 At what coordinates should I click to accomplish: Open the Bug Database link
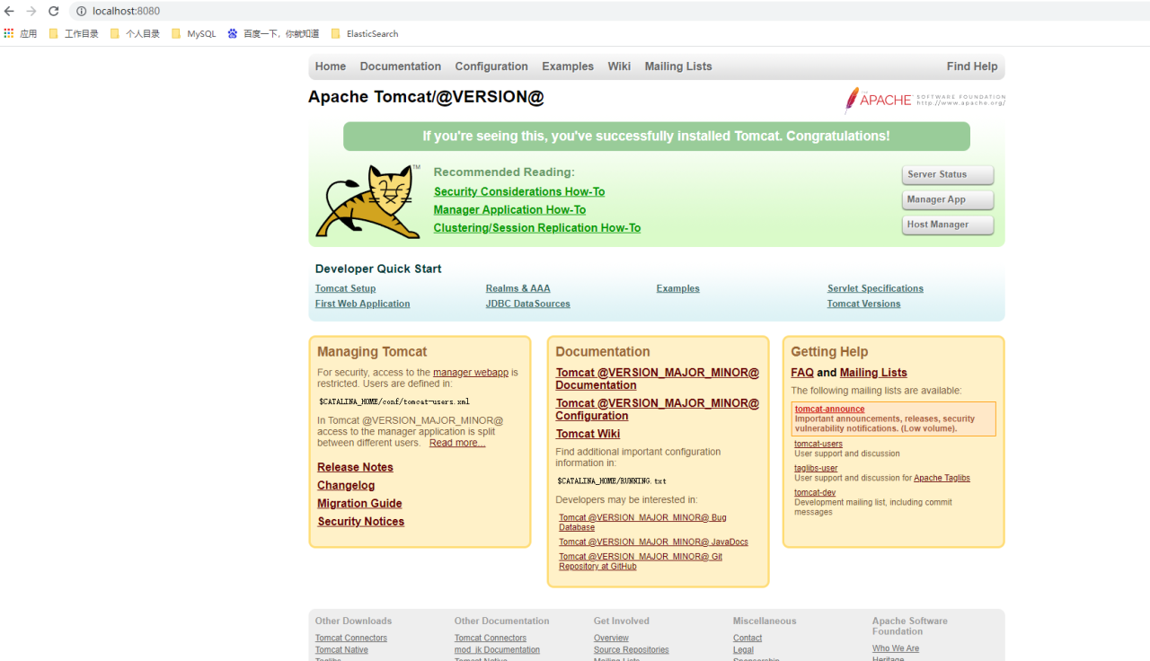point(642,522)
